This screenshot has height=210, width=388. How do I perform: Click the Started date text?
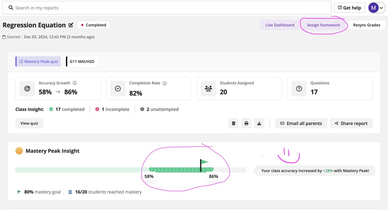pos(59,37)
